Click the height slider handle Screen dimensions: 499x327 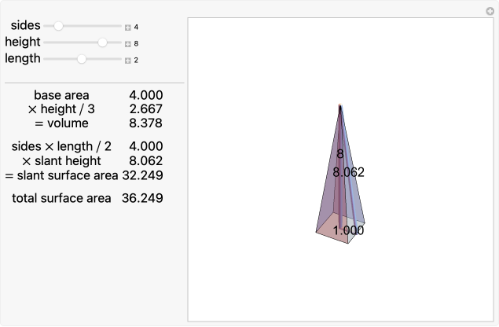click(102, 42)
